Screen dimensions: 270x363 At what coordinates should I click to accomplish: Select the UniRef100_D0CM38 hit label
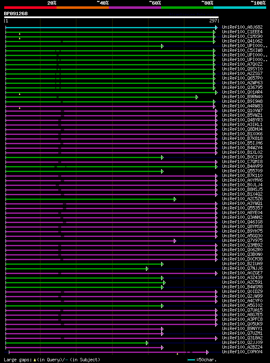pos(242,259)
